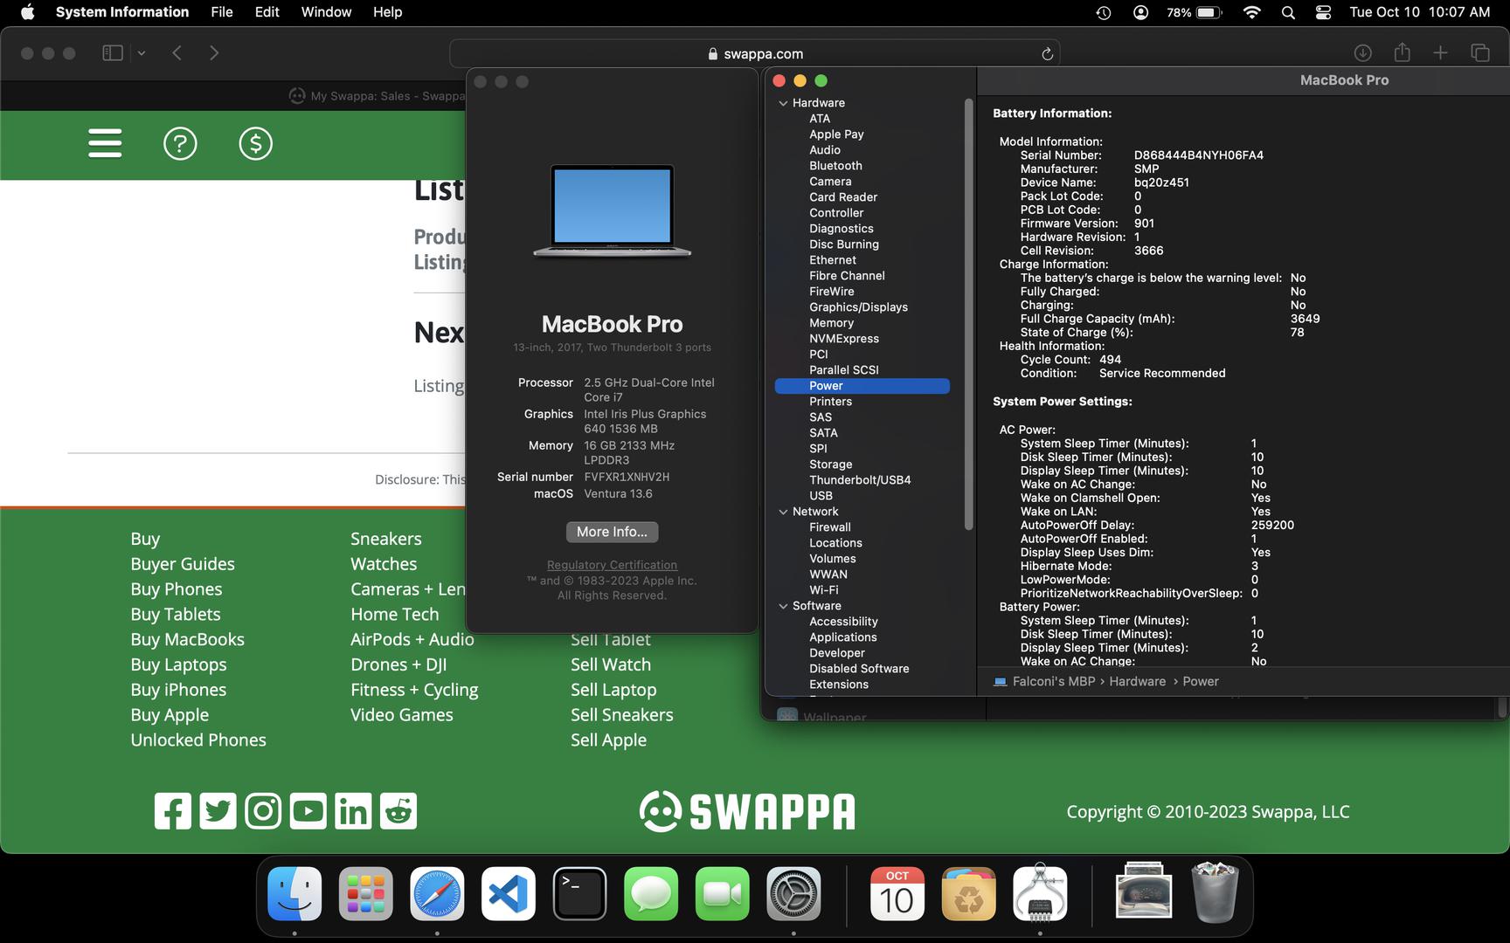This screenshot has width=1510, height=943.
Task: Open Swappa's Reddit icon
Action: pos(398,811)
